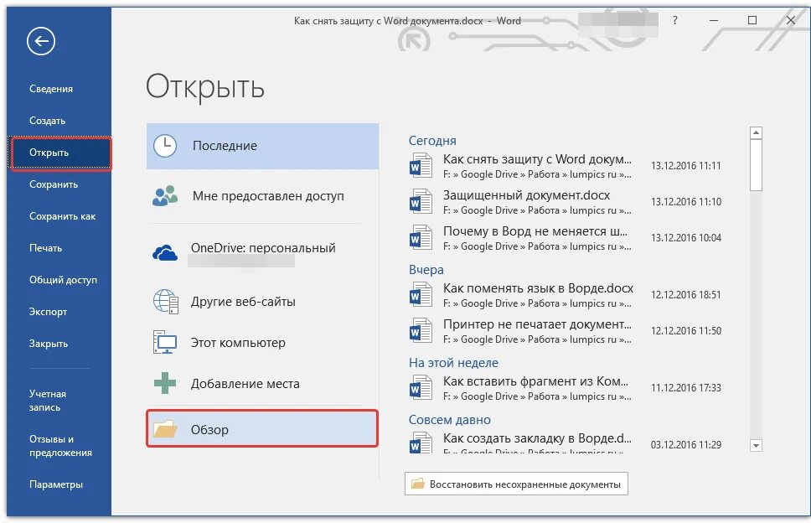Open Как вставить фрагмент из Ком... file

point(536,382)
